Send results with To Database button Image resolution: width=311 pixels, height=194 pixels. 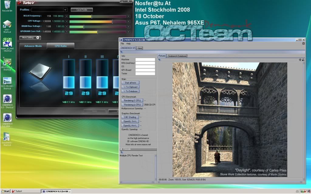(131, 91)
